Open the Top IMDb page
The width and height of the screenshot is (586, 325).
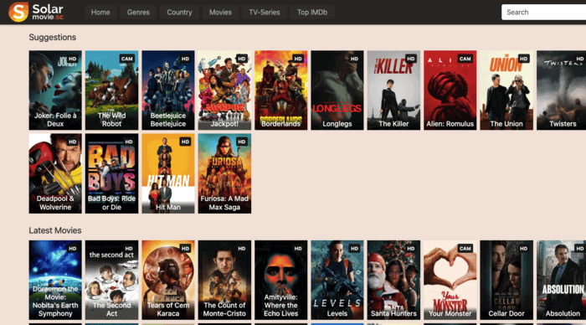[312, 13]
